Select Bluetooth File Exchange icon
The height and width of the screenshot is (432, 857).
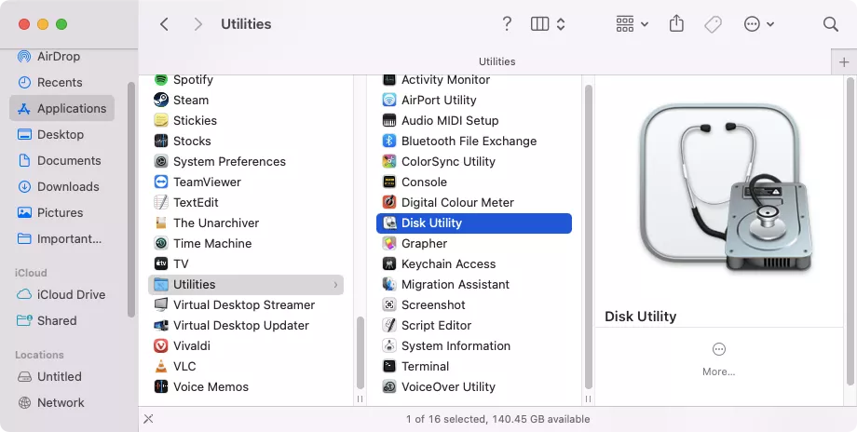tap(389, 141)
